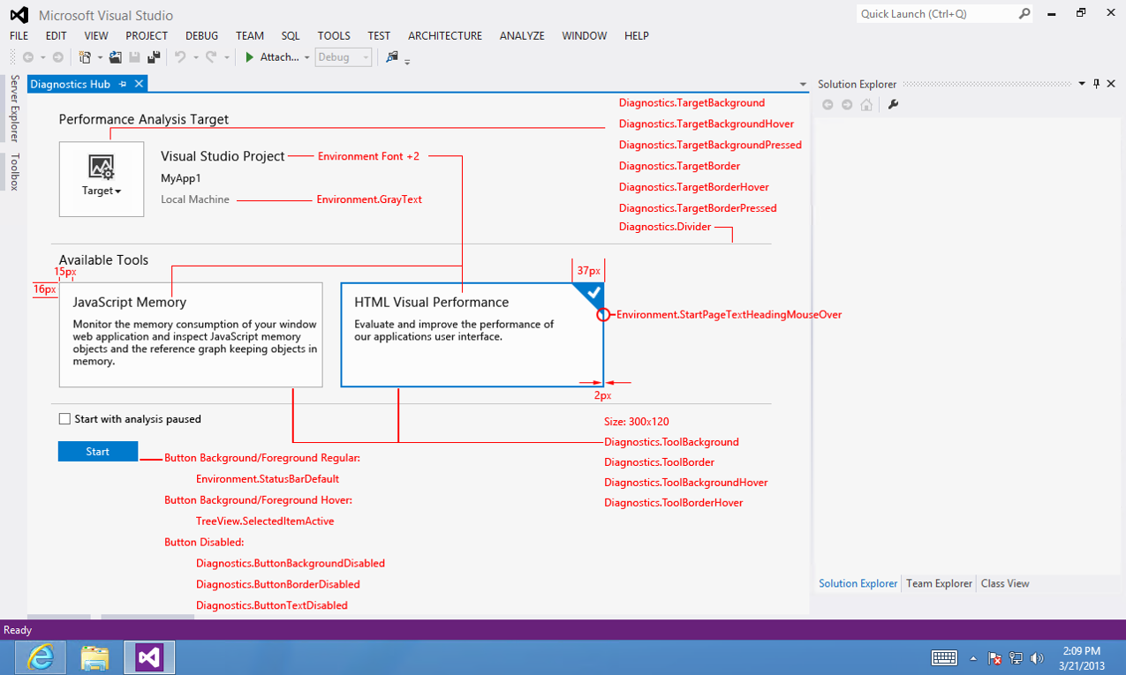Click Solution Explorer Back arrow icon

click(x=827, y=105)
